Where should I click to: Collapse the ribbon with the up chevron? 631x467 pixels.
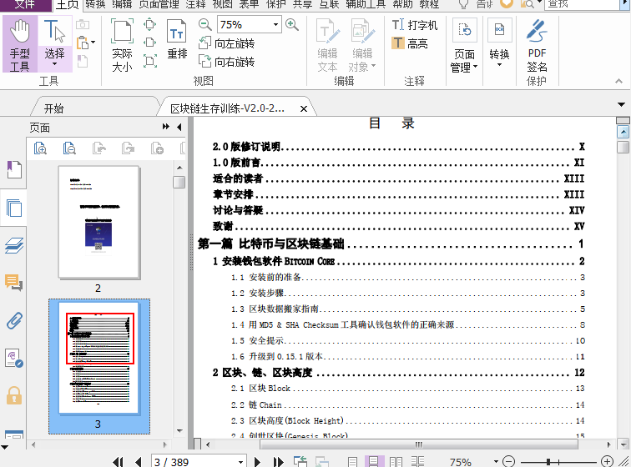(x=618, y=81)
